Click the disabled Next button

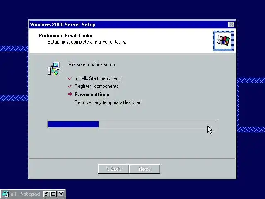click(145, 169)
